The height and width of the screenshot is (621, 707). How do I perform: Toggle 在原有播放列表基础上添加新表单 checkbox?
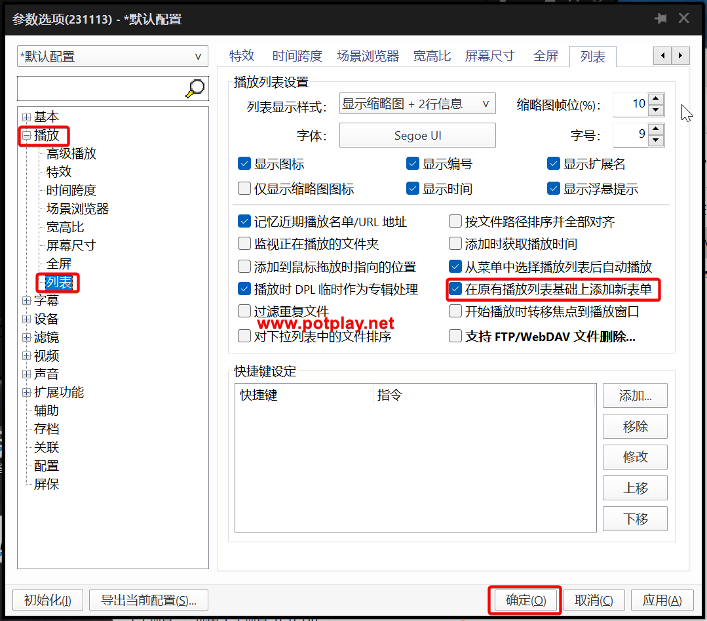pos(455,289)
